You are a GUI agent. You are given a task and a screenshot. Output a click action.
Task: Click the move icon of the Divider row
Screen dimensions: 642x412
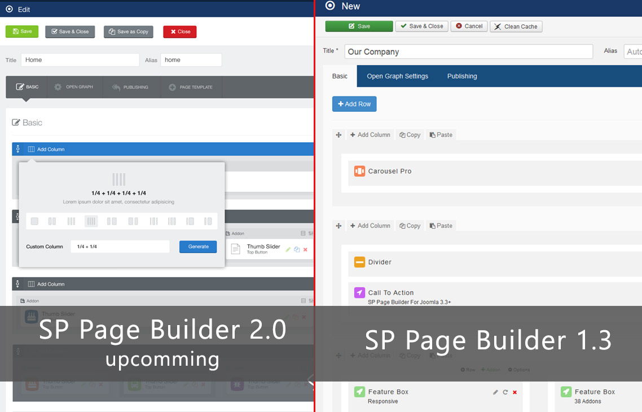pyautogui.click(x=338, y=226)
